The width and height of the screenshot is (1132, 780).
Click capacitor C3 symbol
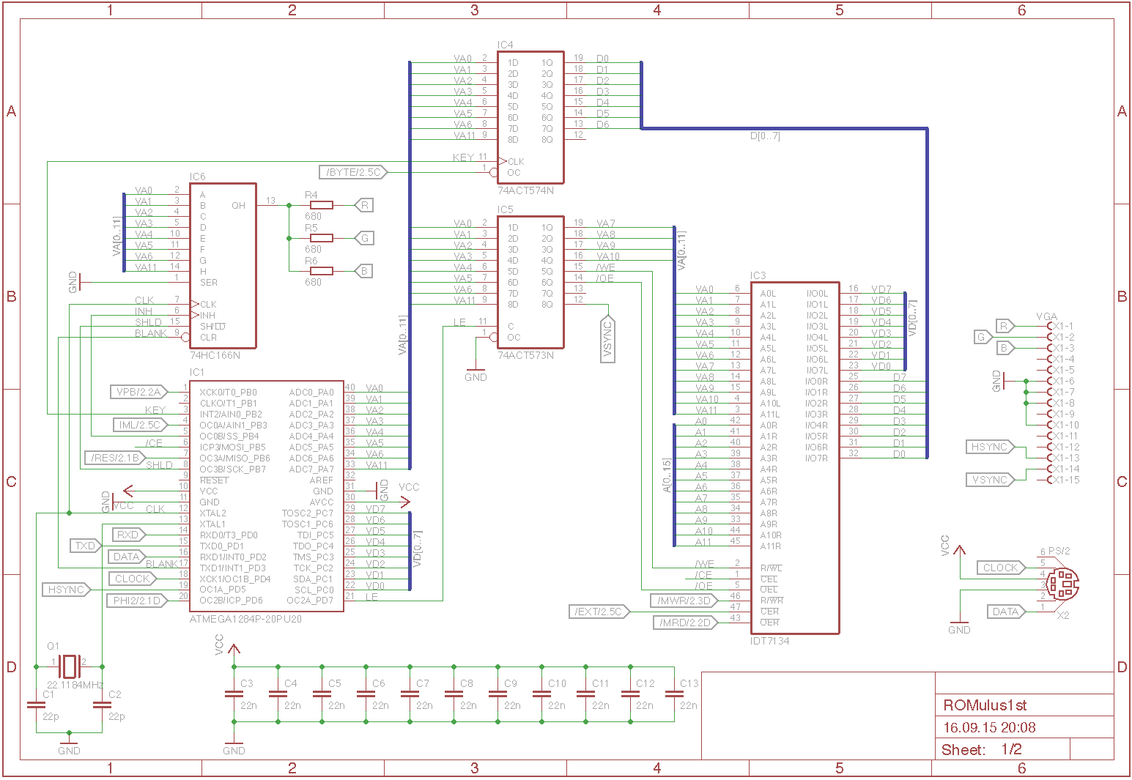point(234,694)
